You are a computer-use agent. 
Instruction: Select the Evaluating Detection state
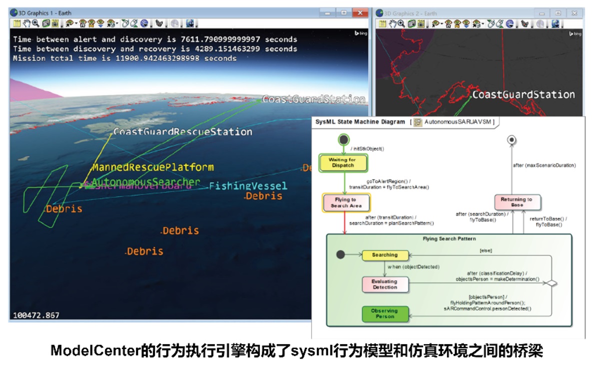click(385, 285)
